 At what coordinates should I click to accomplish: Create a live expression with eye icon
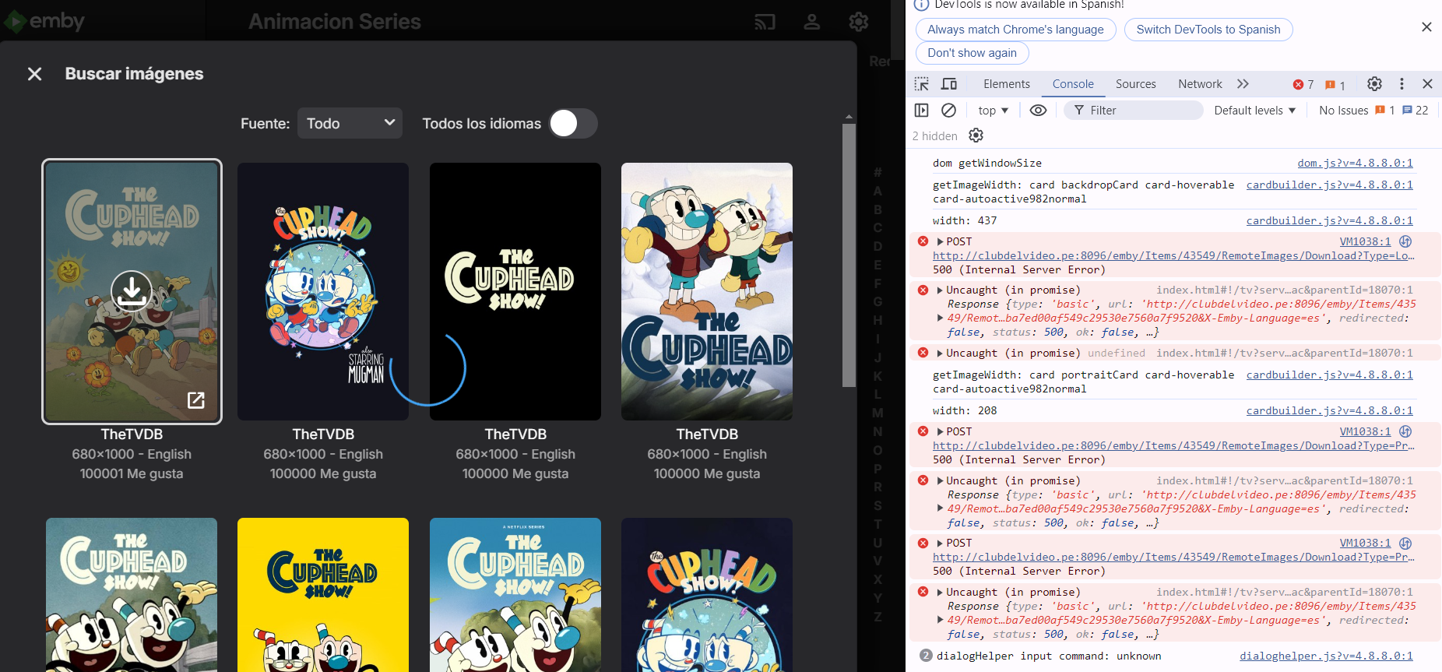[x=1038, y=111]
